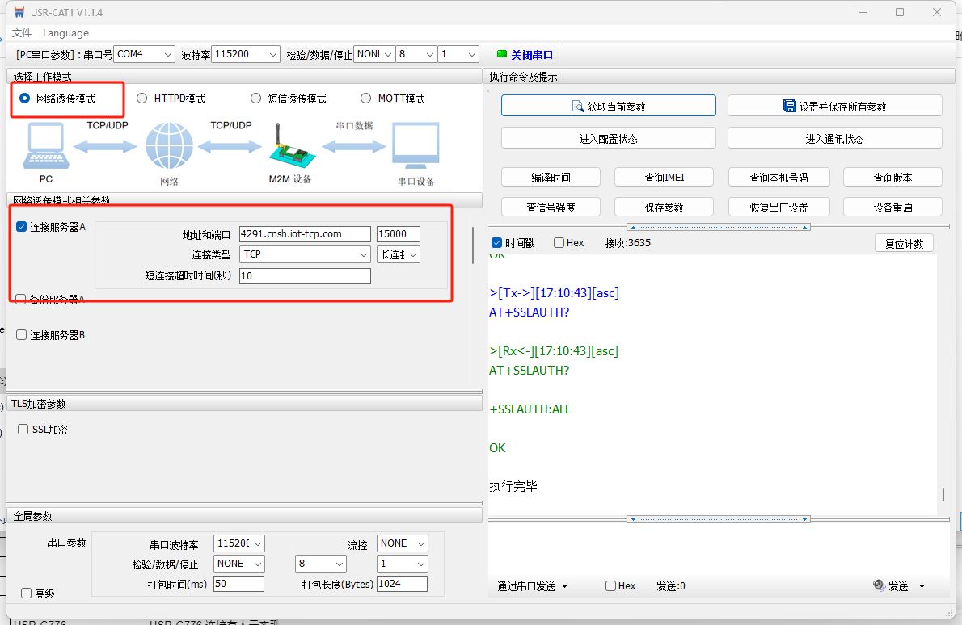
Task: Enable the SSL加密 checkbox
Action: pos(23,430)
